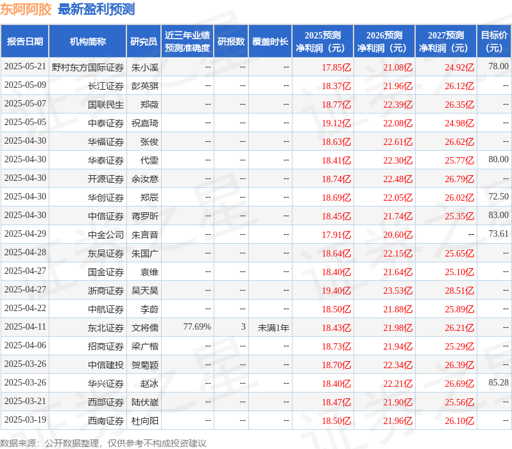Select researcher 余汝意
The width and height of the screenshot is (512, 449).
click(144, 179)
